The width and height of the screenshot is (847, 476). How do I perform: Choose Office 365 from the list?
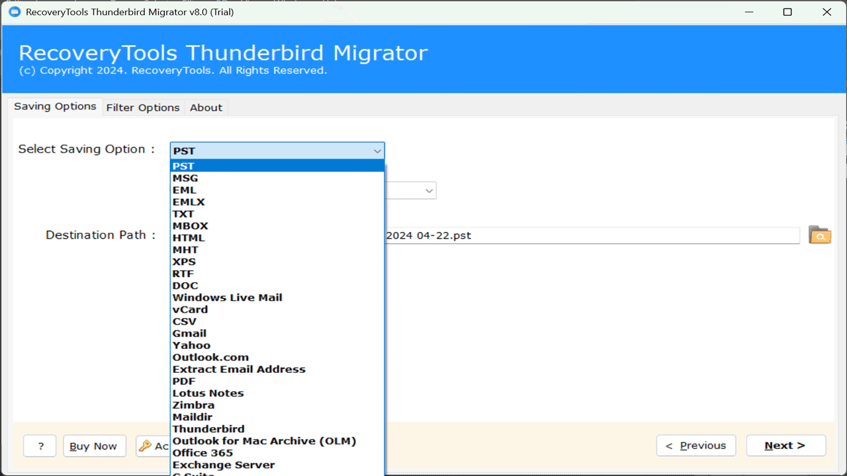point(277,452)
